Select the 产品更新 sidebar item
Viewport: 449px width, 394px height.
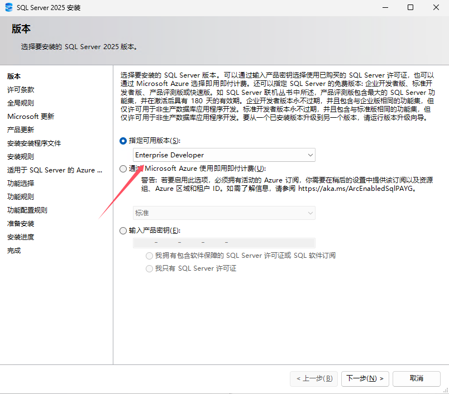[x=21, y=129]
